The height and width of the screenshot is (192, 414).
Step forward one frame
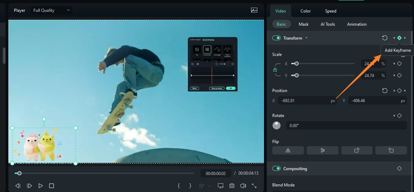pyautogui.click(x=29, y=186)
